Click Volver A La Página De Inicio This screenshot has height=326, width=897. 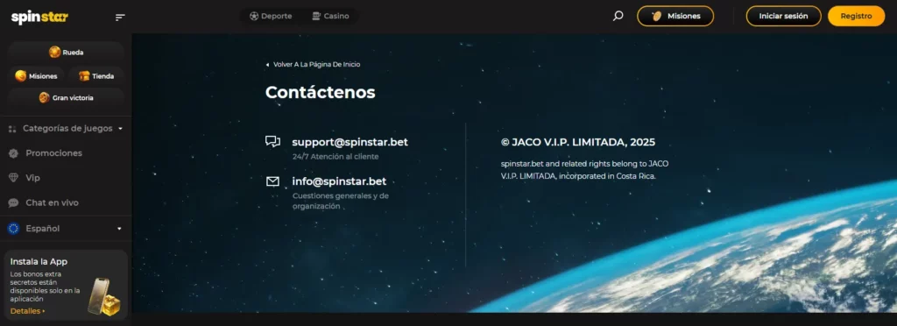pyautogui.click(x=313, y=65)
